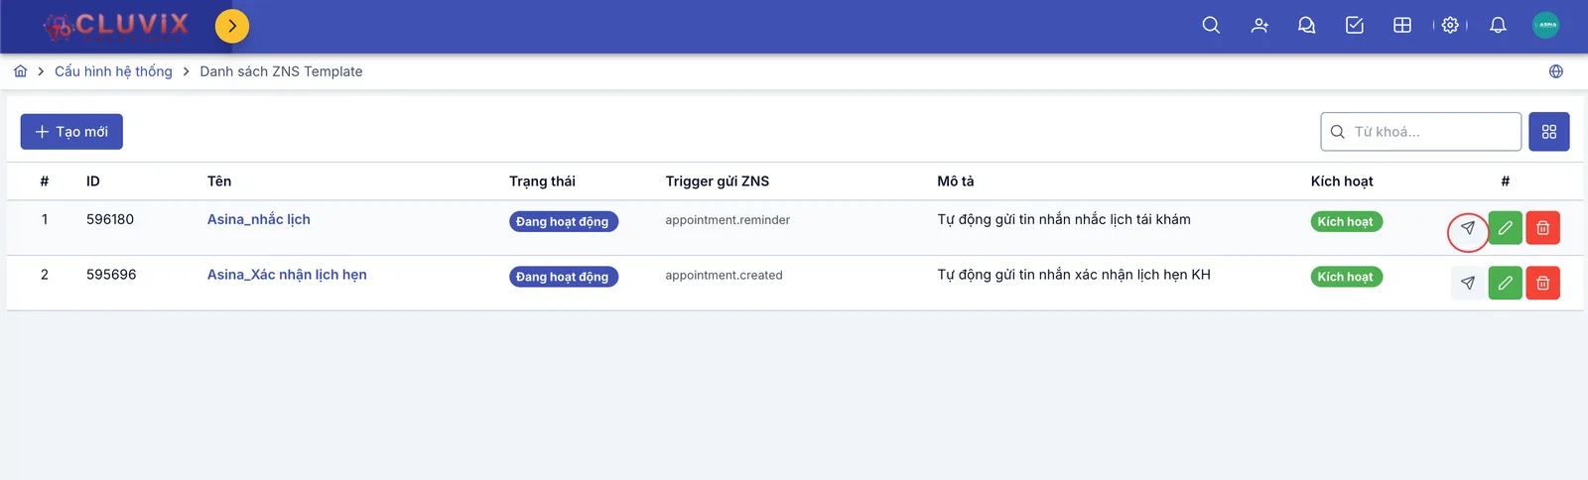Edit the Asina_nhắc lịch row
Image resolution: width=1588 pixels, height=480 pixels.
click(1506, 228)
